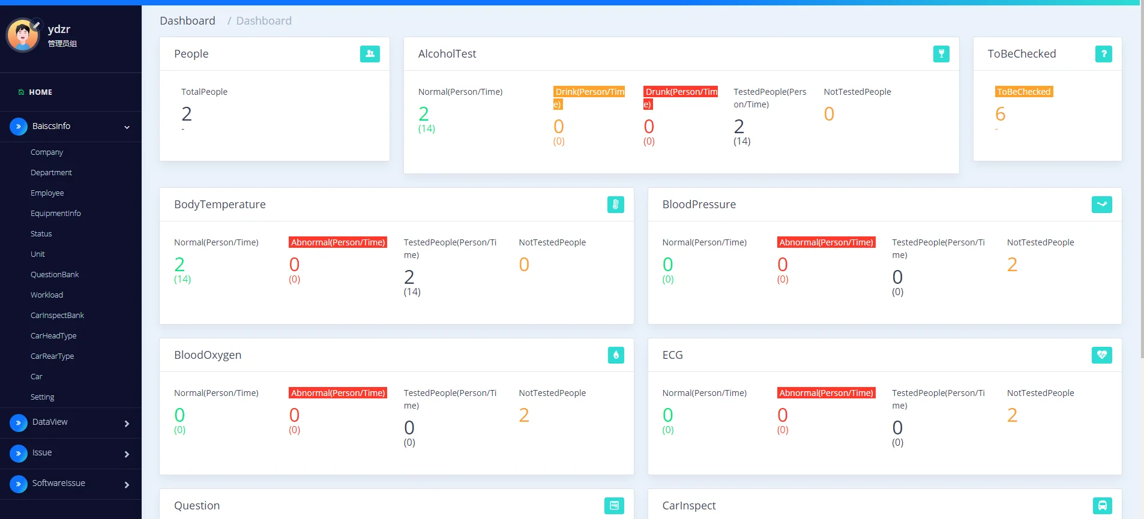Viewport: 1144px width, 519px height.
Task: Click the AlcoholTest wine glass icon
Action: [941, 54]
